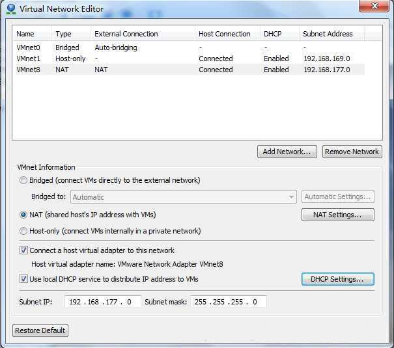Select the NAT shared host's IP radio button
This screenshot has width=394, height=348.
click(23, 215)
